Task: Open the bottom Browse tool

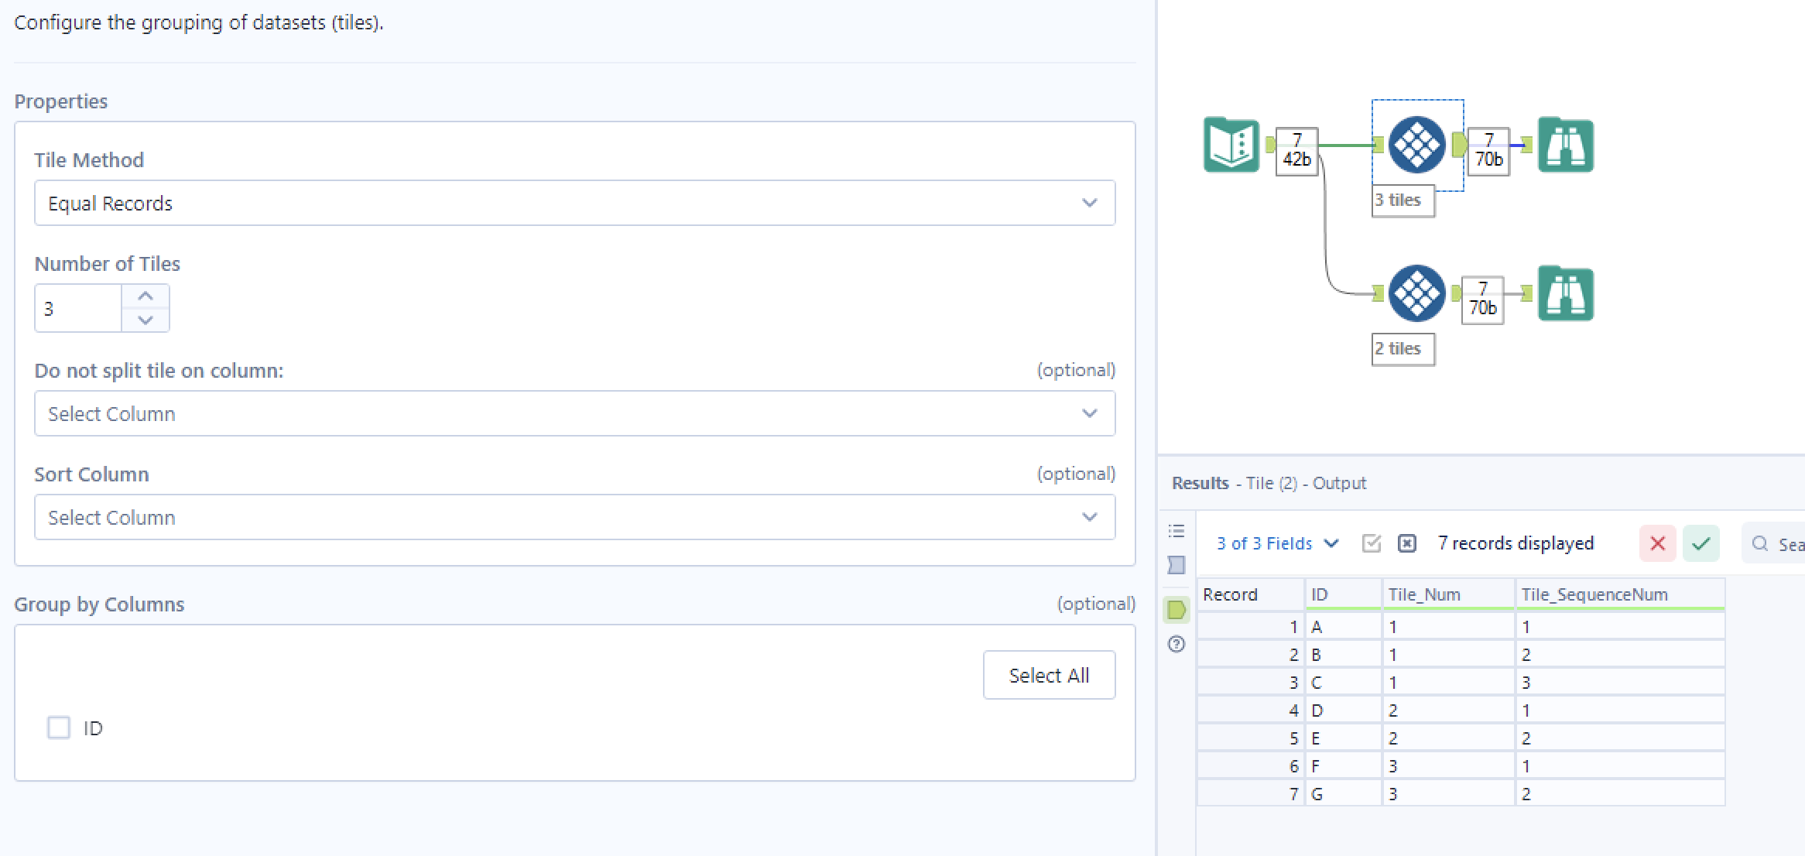Action: 1565,293
